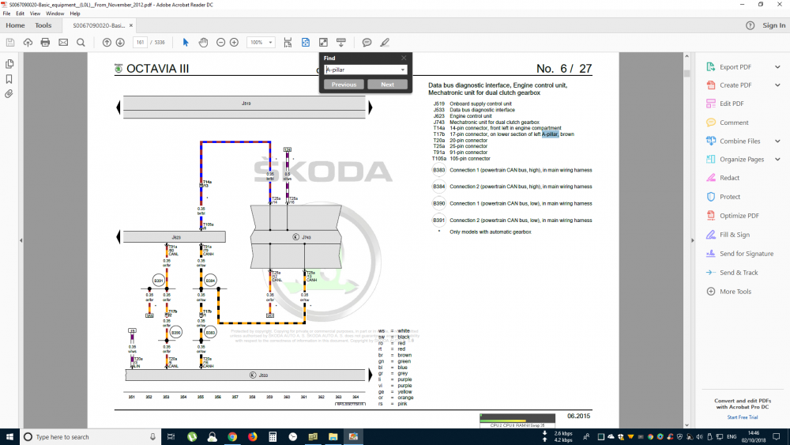Select the Hand pan tool

click(x=203, y=43)
